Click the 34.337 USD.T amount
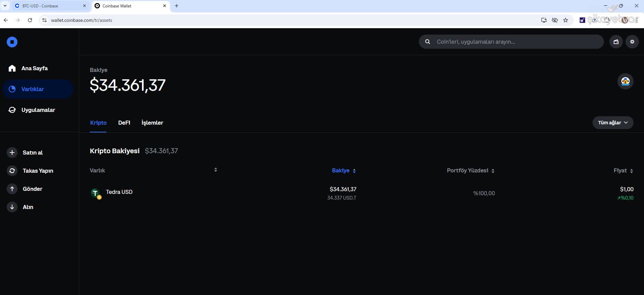The height and width of the screenshot is (295, 644). click(342, 198)
